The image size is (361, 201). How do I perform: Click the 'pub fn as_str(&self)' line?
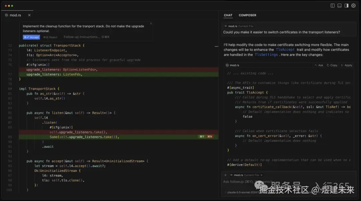55,94
